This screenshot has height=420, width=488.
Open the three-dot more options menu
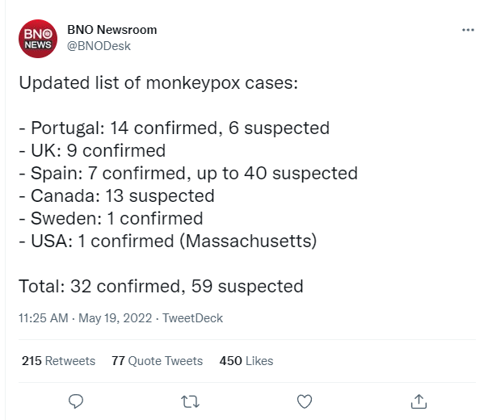coord(468,30)
